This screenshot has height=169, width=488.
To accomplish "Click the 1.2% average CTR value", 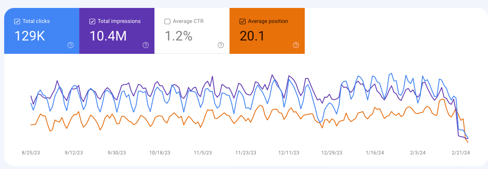I will pos(178,36).
